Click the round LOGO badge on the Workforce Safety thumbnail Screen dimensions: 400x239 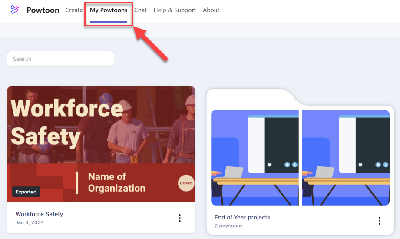(186, 183)
